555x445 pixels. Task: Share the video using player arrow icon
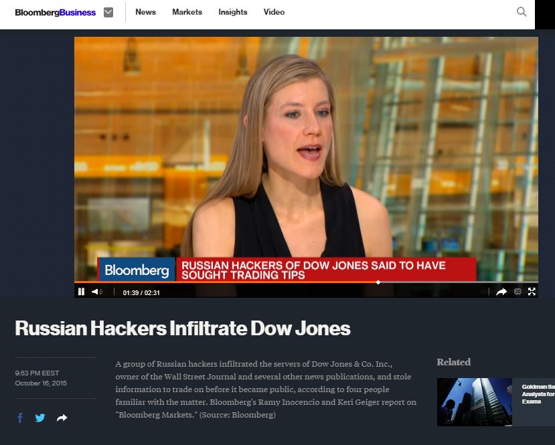pyautogui.click(x=501, y=292)
